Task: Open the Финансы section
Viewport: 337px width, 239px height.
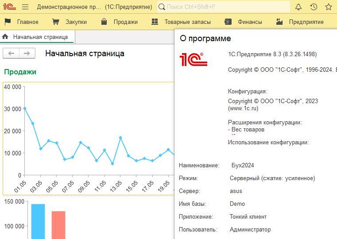Action: (x=250, y=22)
